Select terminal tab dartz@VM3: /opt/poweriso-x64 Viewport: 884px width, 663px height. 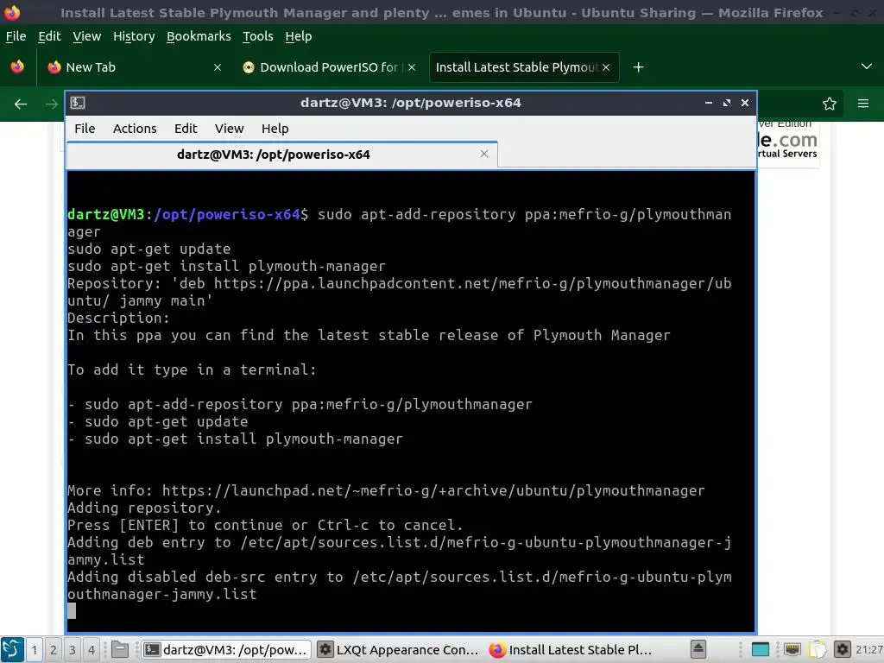pos(281,155)
